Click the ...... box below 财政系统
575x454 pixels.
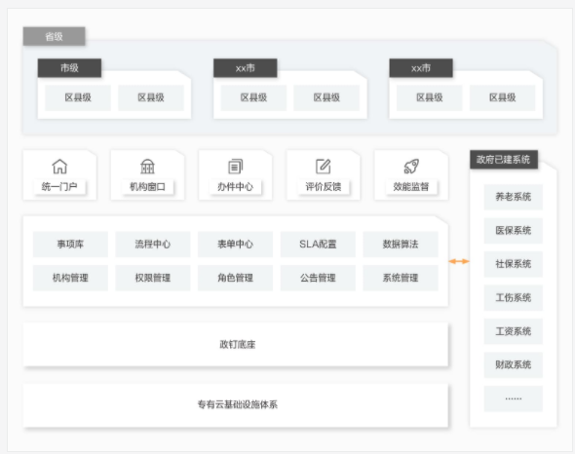pyautogui.click(x=513, y=398)
